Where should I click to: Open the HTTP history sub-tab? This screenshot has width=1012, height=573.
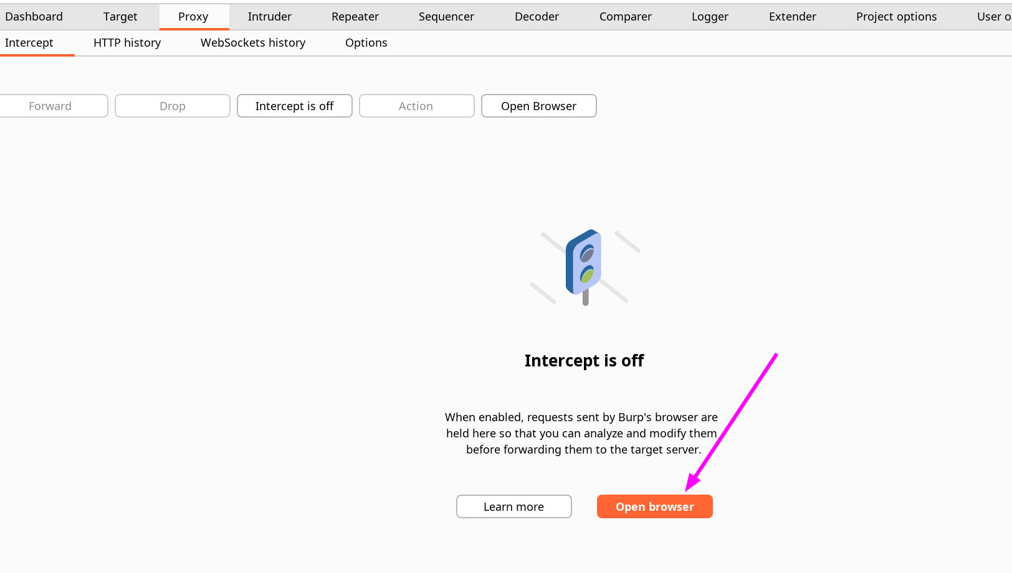coord(127,43)
